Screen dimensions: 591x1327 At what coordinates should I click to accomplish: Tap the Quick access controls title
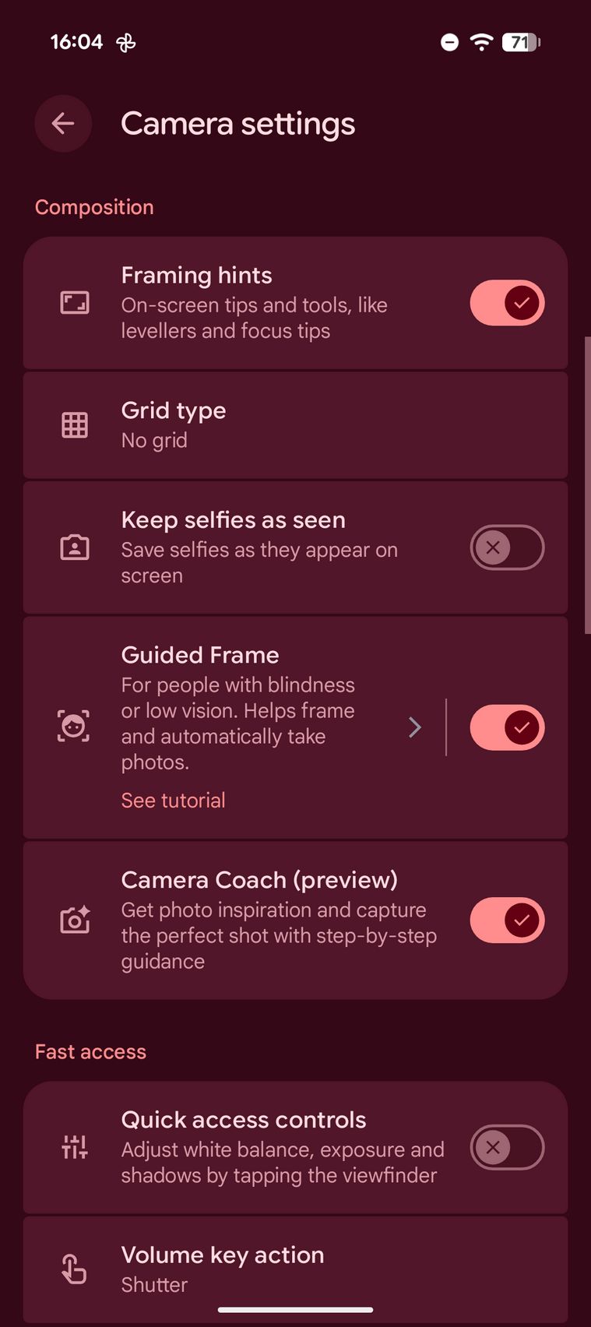[x=244, y=1120]
